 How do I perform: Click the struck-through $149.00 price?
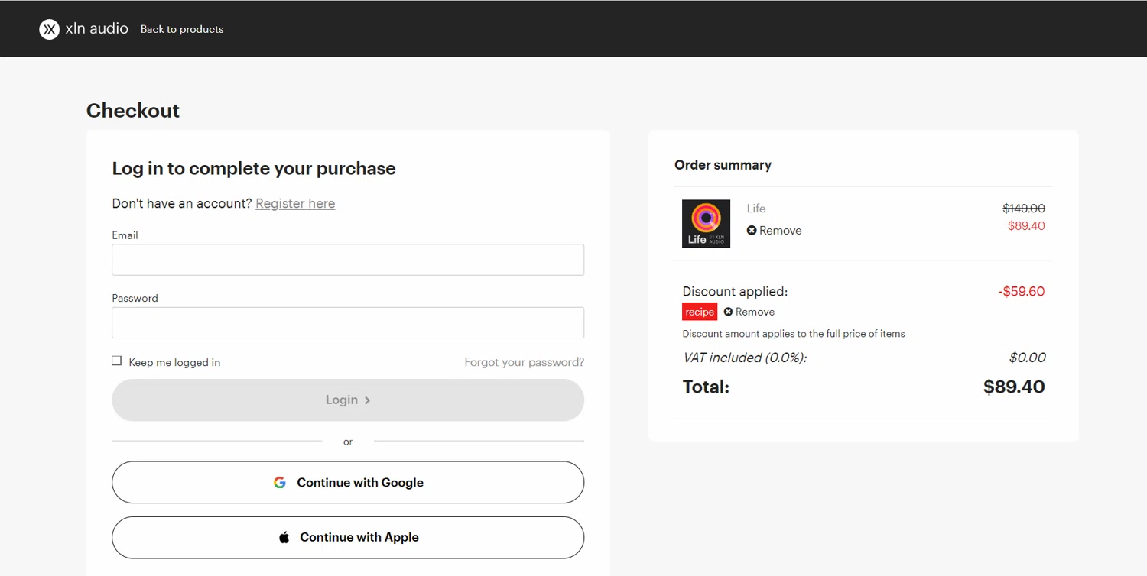(1024, 209)
